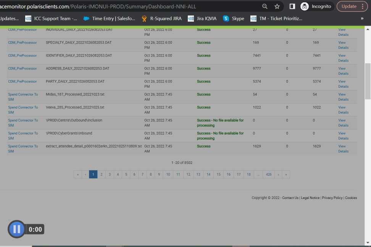Toggle the browser side panel icon
Image resolution: width=371 pixels, height=247 pixels.
tap(292, 6)
